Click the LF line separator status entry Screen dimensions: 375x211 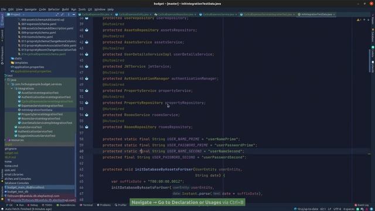point(329,209)
